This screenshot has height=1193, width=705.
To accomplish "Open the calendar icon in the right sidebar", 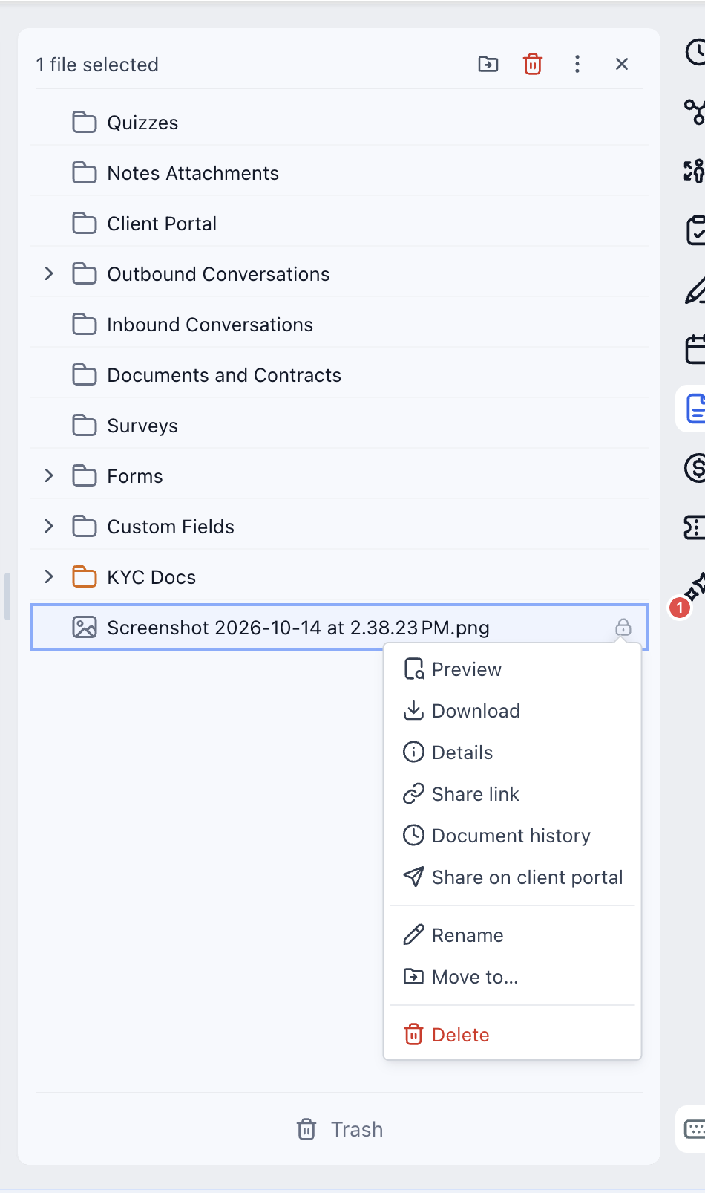I will click(695, 349).
